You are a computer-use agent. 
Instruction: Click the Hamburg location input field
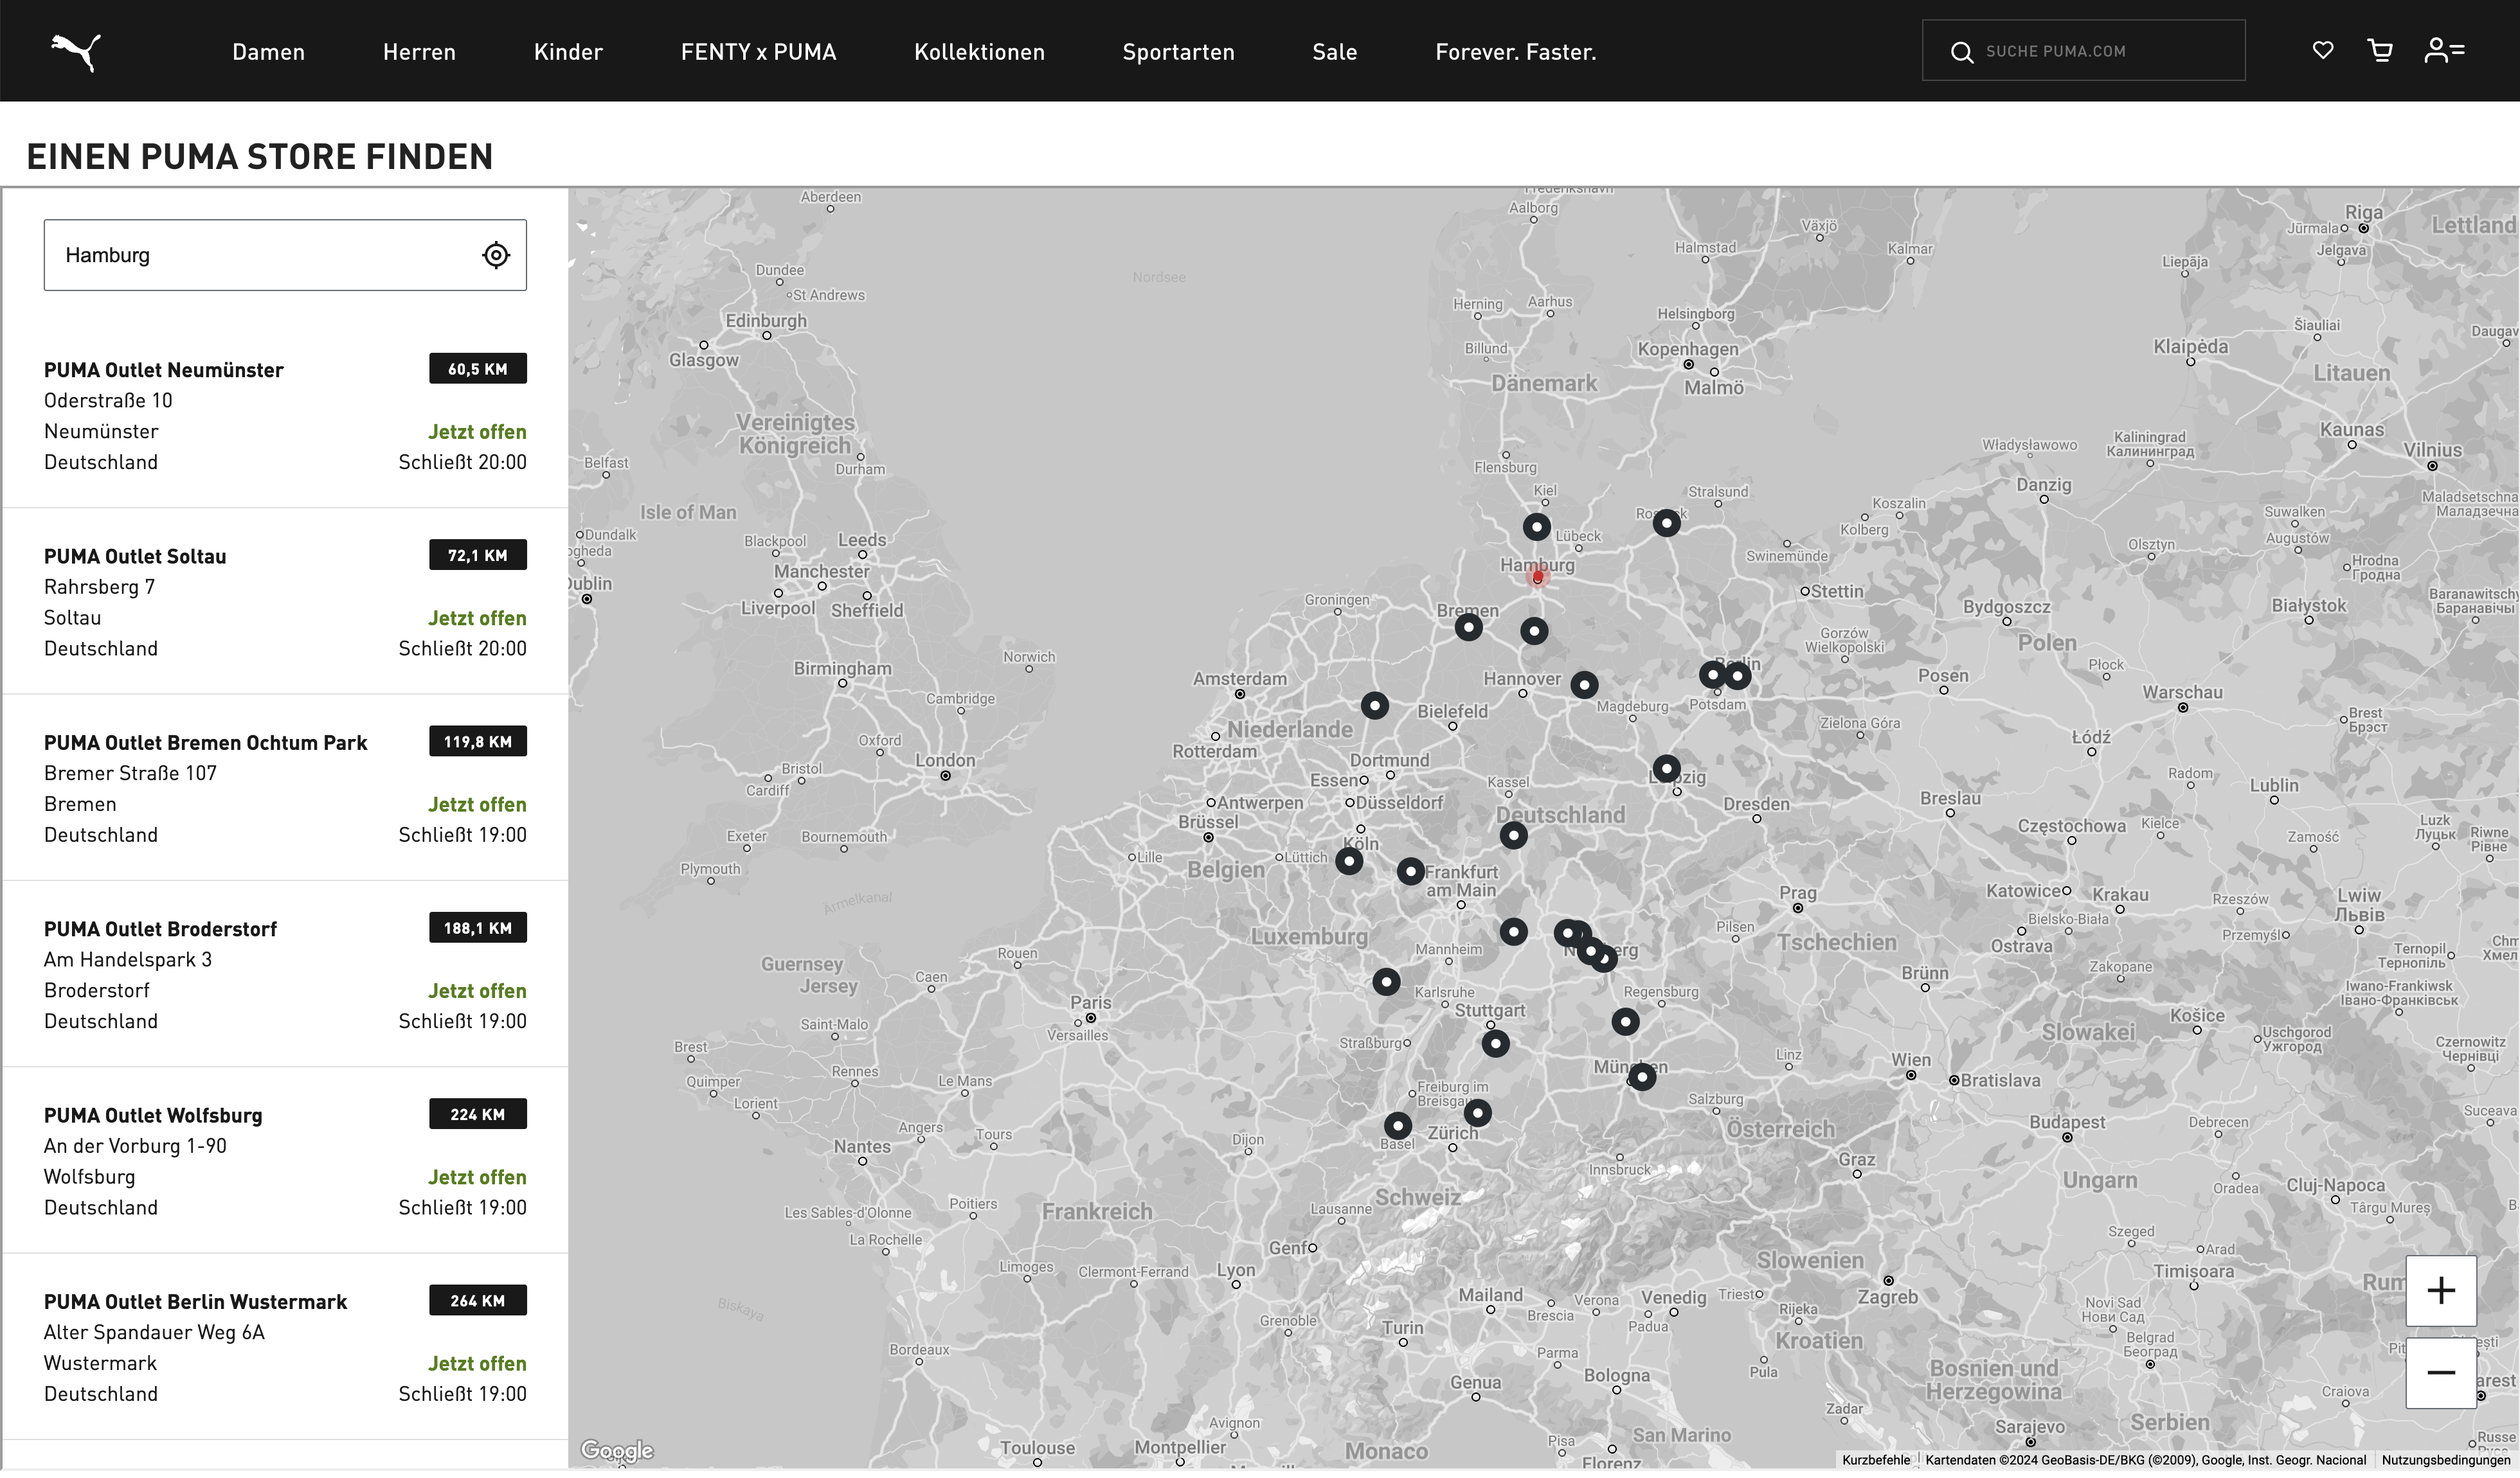pyautogui.click(x=285, y=255)
